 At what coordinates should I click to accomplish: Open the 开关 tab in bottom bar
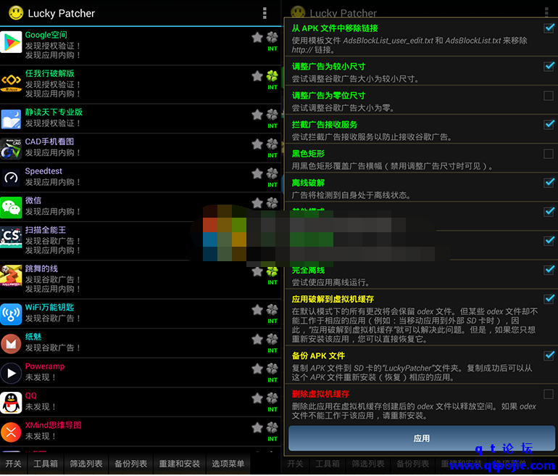coord(14,464)
